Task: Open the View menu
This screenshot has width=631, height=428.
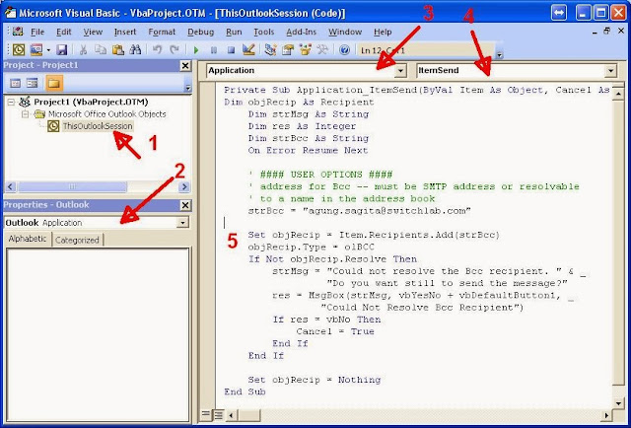Action: click(x=93, y=32)
